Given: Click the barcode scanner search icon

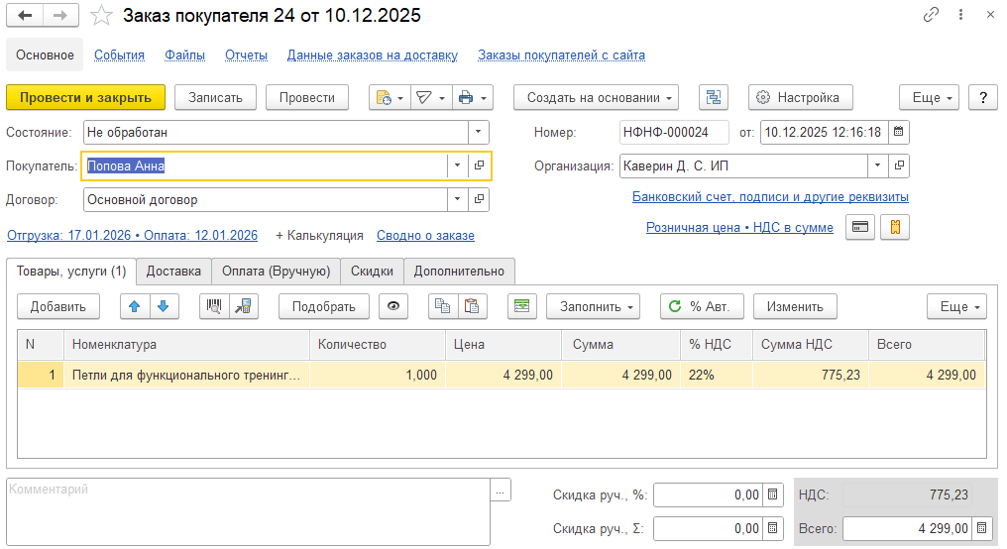Looking at the screenshot, I should 214,306.
